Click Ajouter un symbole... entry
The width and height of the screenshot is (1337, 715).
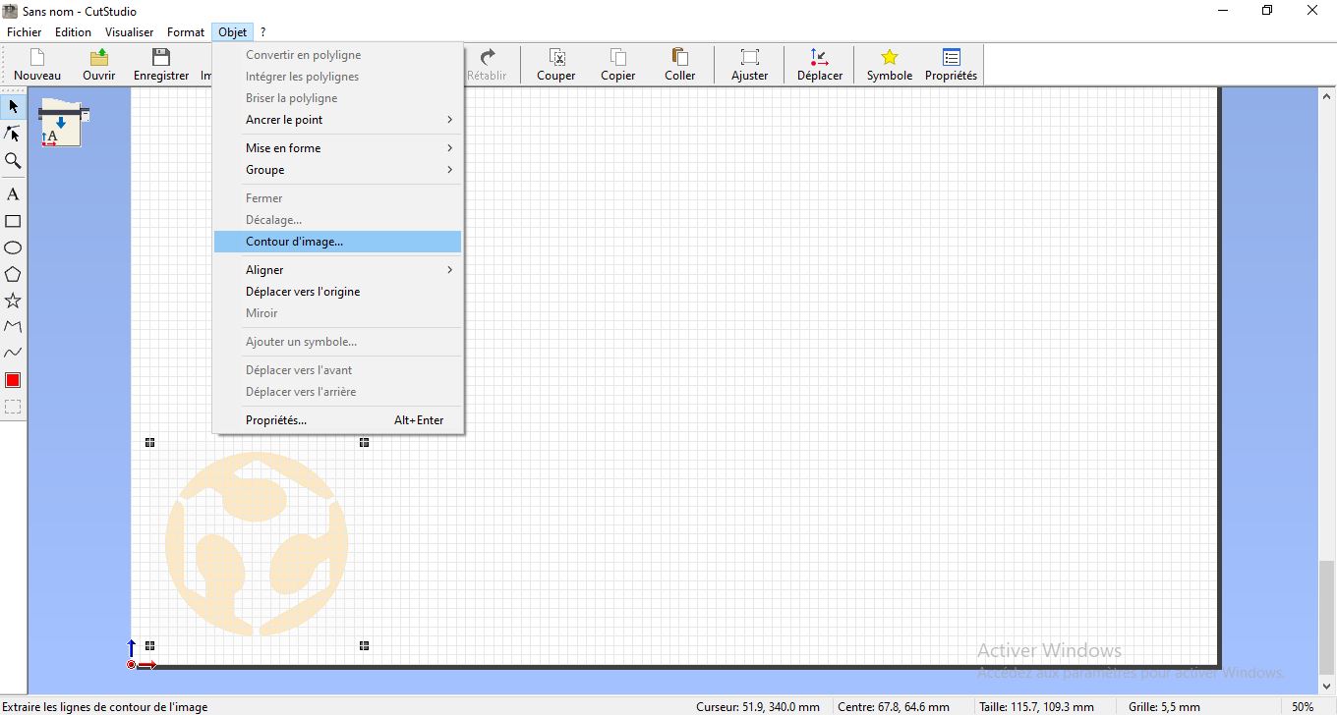click(x=337, y=342)
